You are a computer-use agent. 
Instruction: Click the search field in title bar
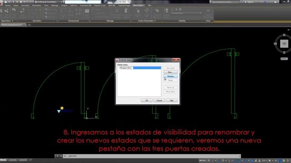[x=226, y=2]
